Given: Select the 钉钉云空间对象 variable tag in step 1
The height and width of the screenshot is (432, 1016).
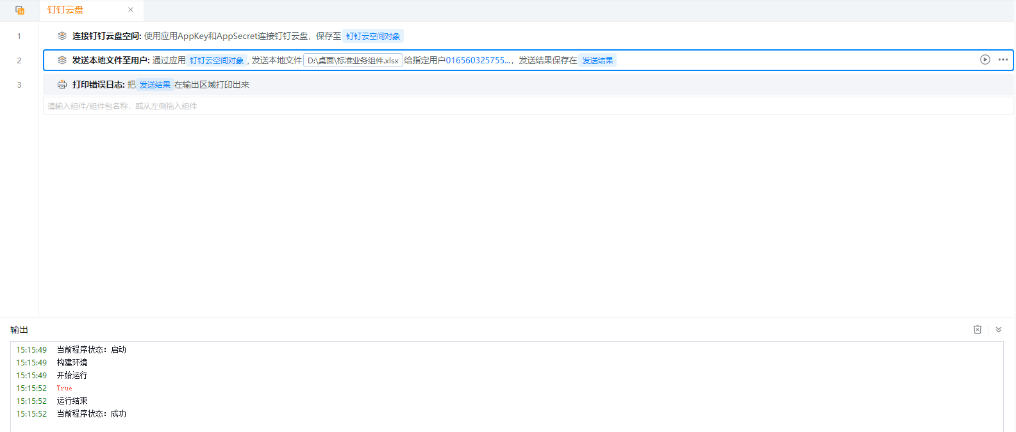Looking at the screenshot, I should click(373, 36).
